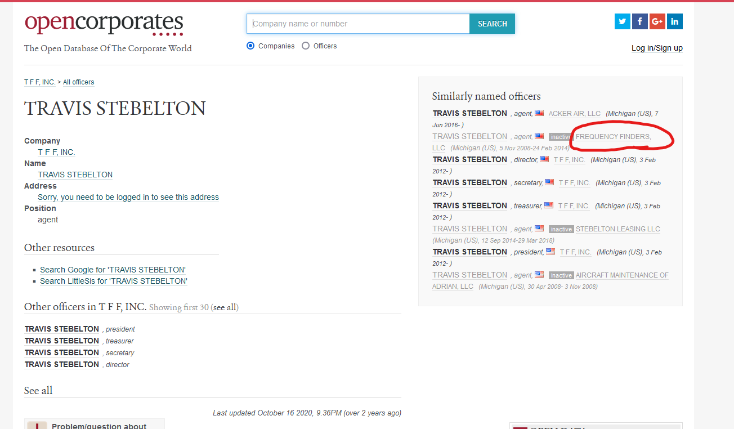Image resolution: width=734 pixels, height=429 pixels.
Task: Open the Twitter social icon
Action: [x=623, y=22]
